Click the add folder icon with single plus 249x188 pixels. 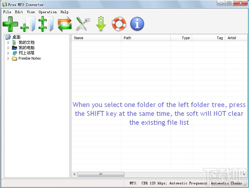point(28,24)
